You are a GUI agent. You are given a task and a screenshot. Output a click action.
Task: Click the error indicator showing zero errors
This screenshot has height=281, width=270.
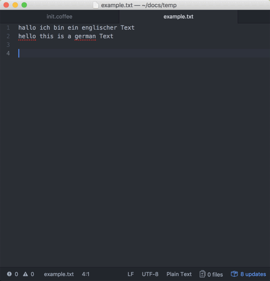pyautogui.click(x=12, y=274)
